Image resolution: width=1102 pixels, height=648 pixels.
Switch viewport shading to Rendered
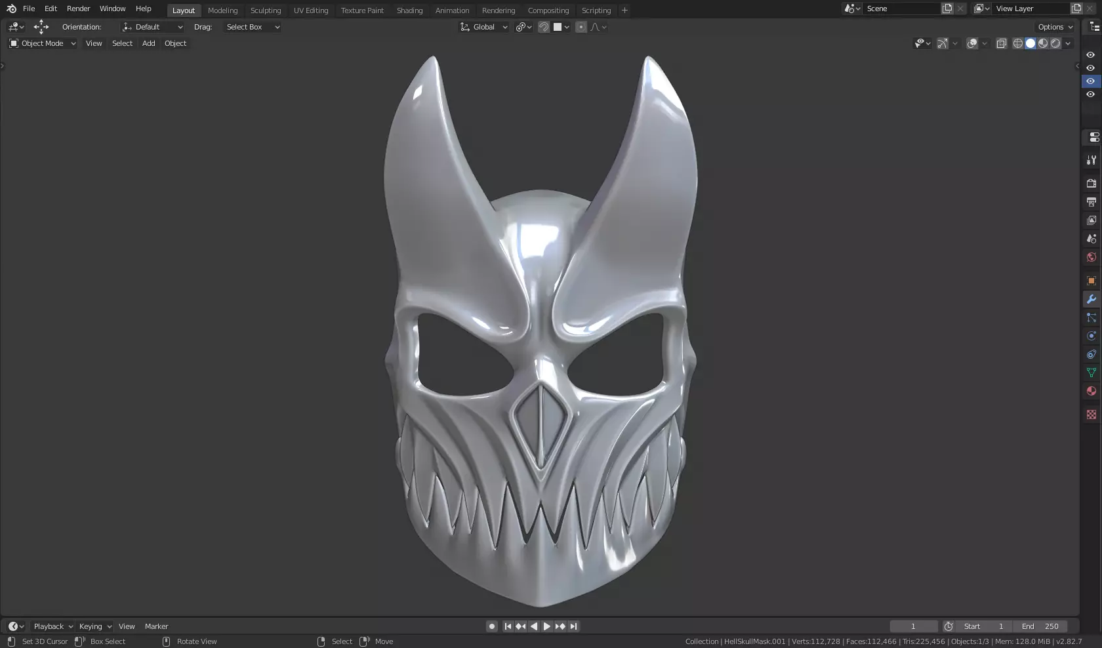click(1055, 43)
